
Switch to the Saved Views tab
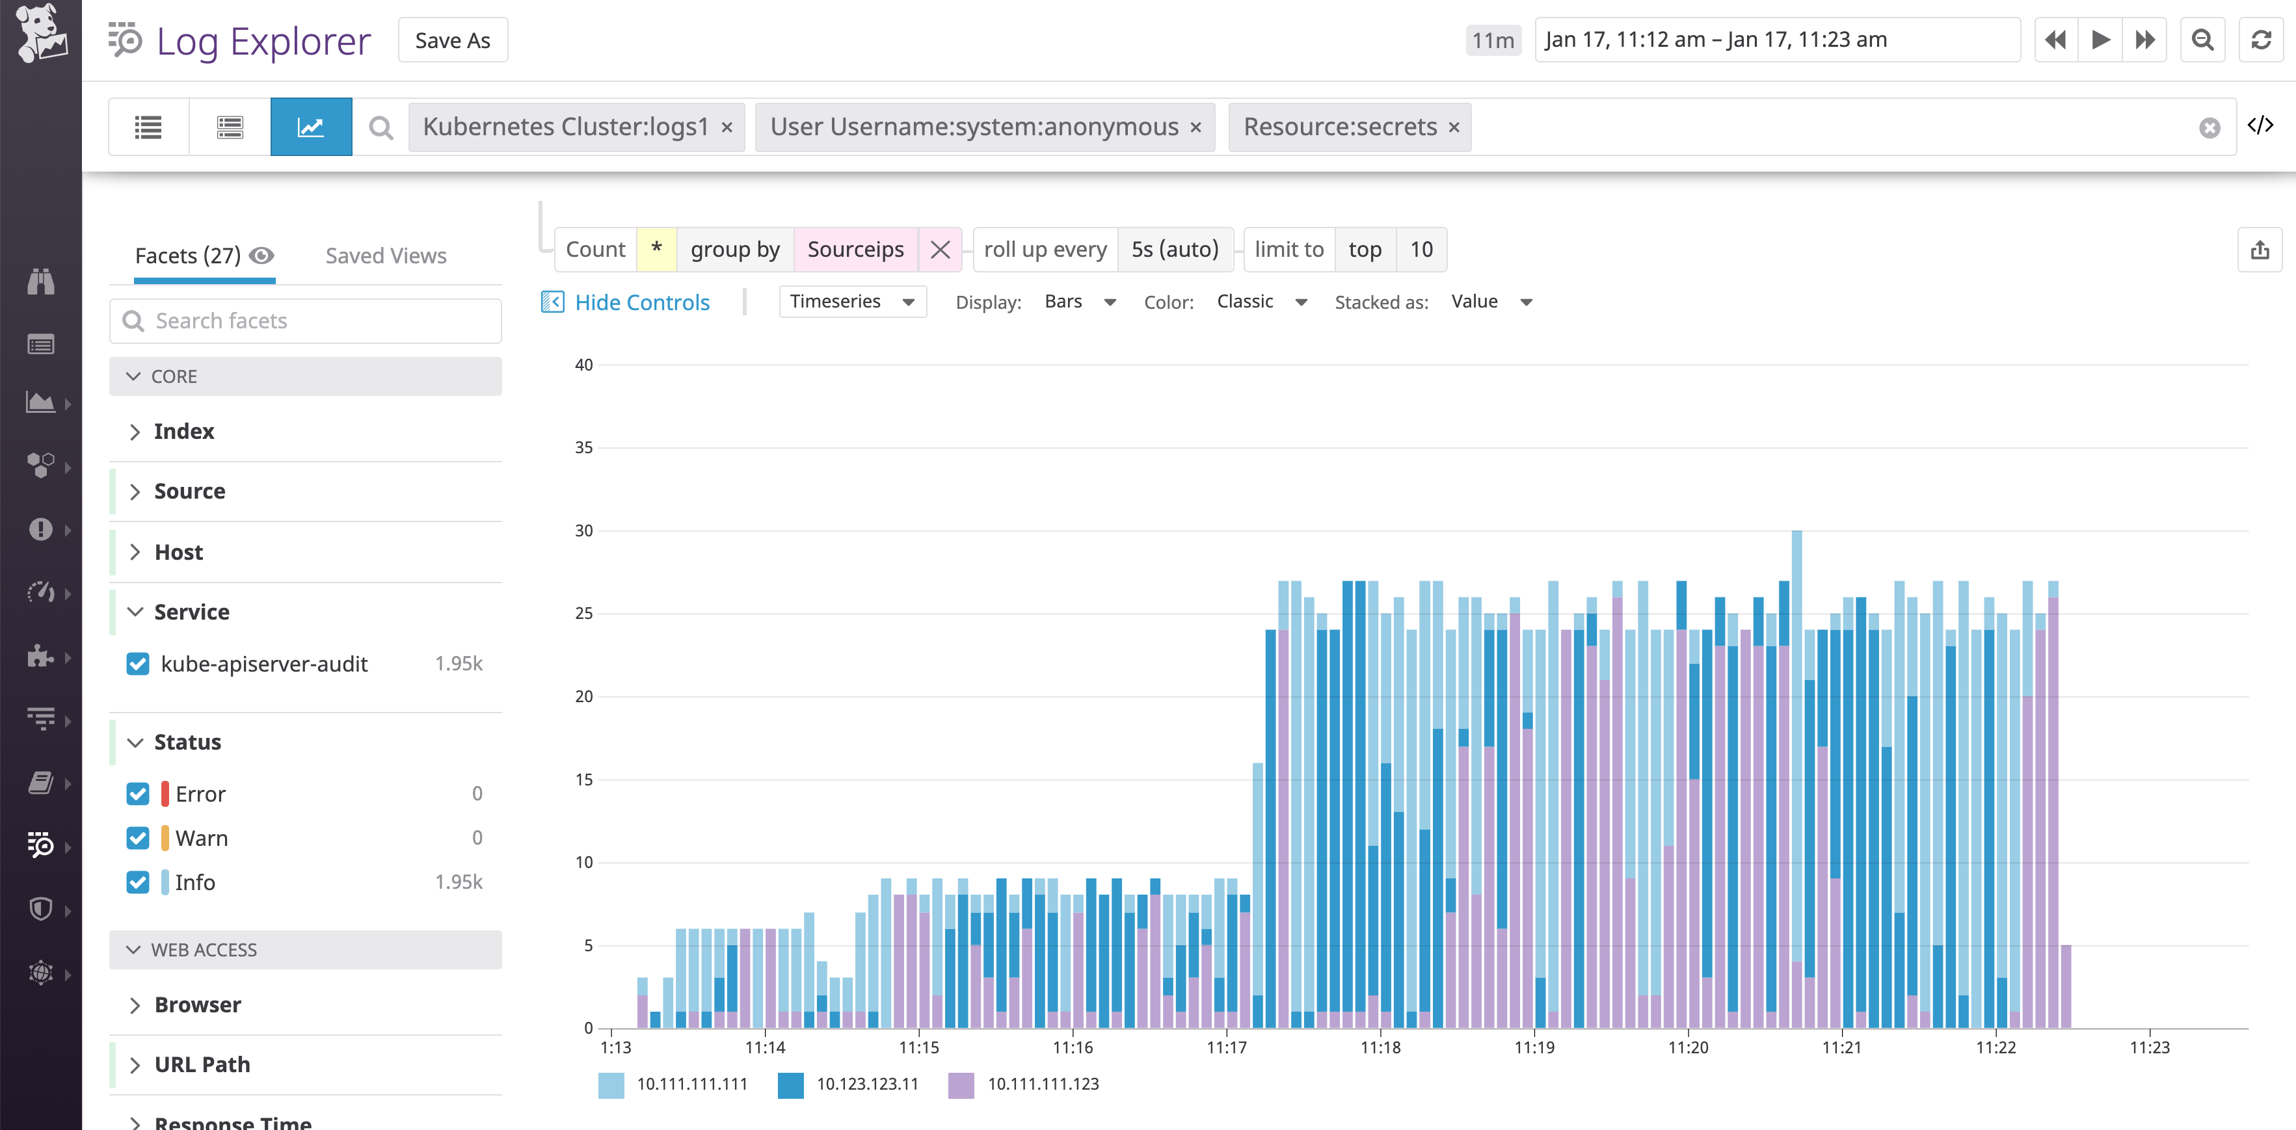(385, 256)
